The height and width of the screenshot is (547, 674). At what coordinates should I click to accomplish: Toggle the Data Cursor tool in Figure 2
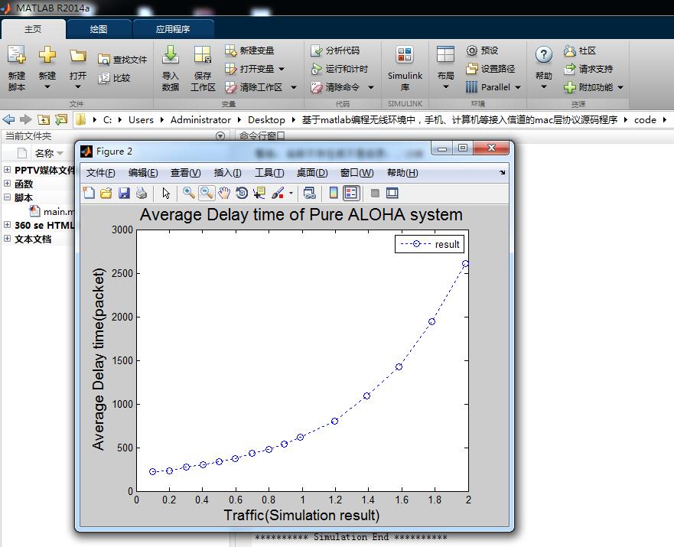259,193
